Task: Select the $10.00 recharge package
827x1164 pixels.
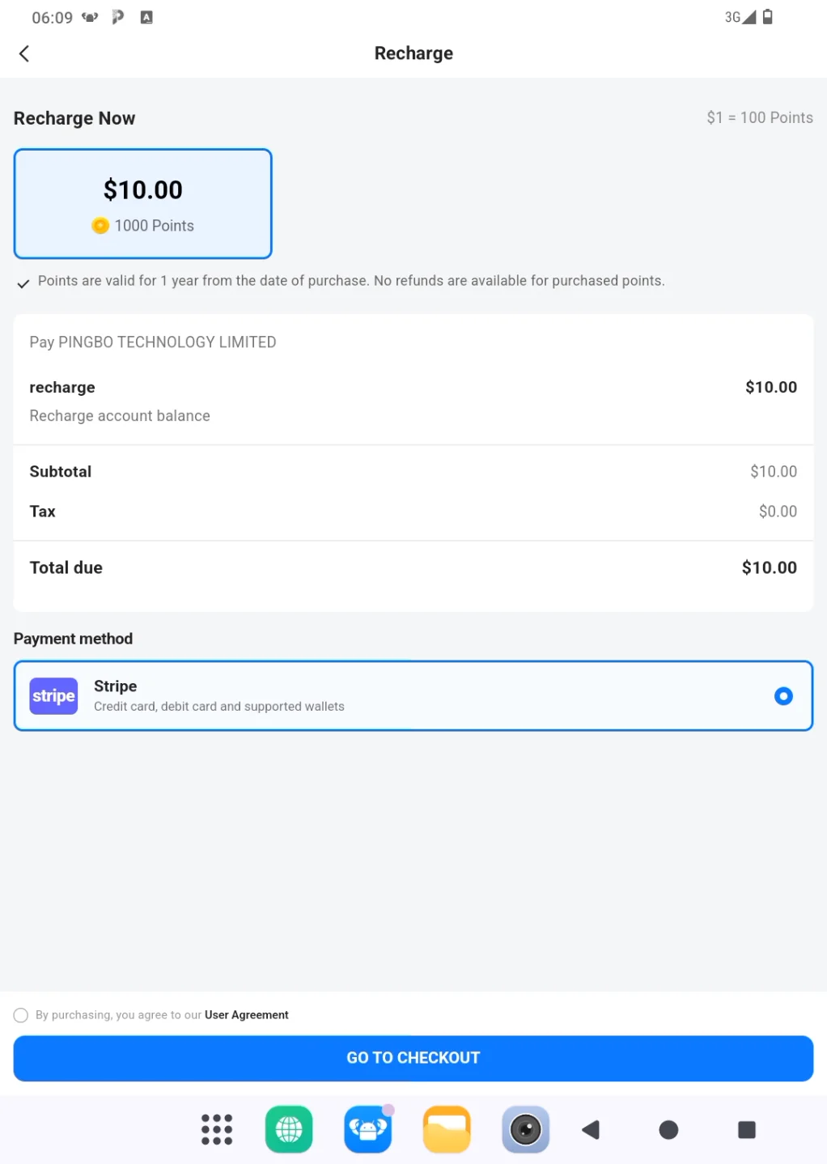Action: tap(142, 203)
